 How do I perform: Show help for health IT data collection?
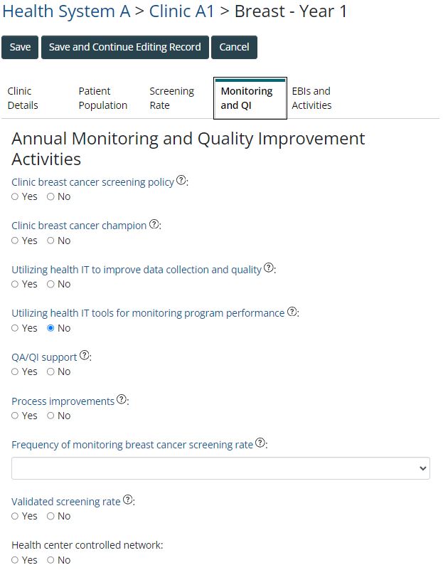pyautogui.click(x=269, y=269)
